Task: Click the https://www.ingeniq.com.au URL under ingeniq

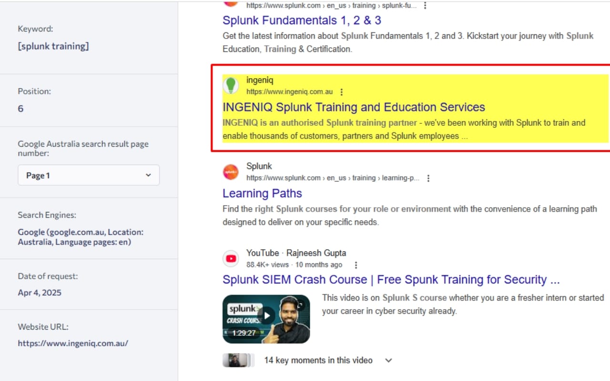Action: click(289, 91)
